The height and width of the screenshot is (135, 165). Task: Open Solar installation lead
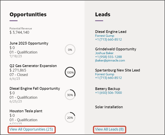109,107
